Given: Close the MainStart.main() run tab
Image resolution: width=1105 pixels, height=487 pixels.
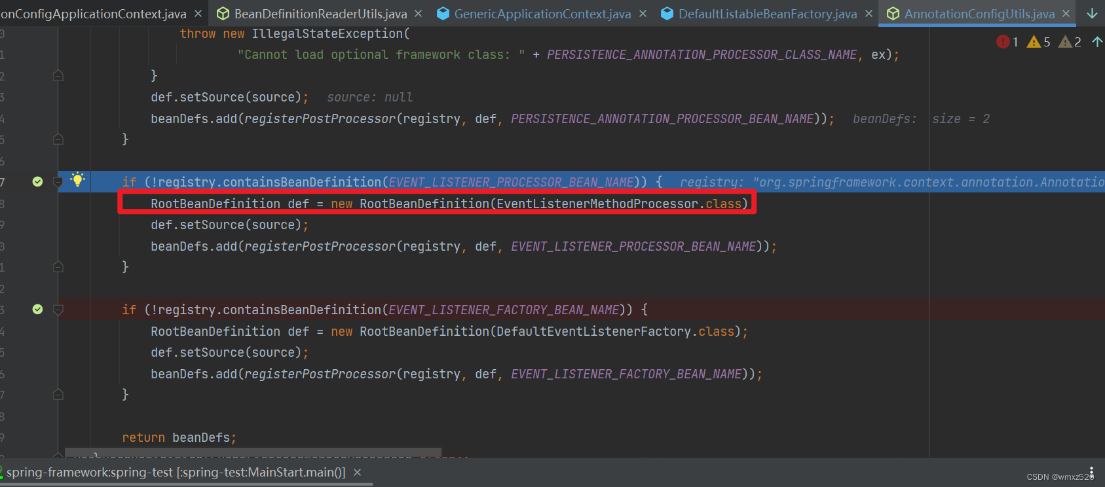Looking at the screenshot, I should pyautogui.click(x=357, y=473).
